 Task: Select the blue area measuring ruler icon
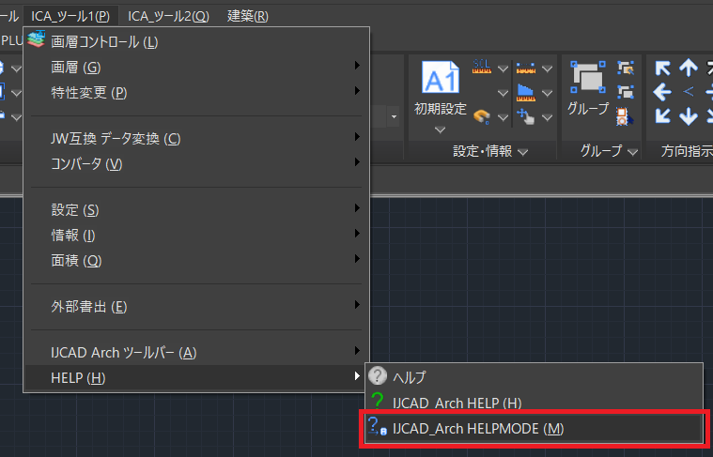point(526,92)
